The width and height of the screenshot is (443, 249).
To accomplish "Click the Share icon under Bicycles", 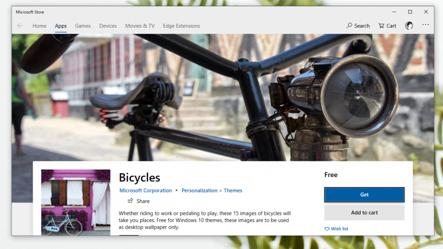I will 130,201.
